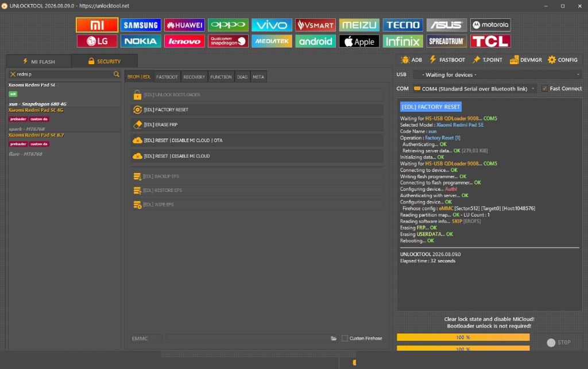Open the Vsmart brand section
Image resolution: width=588 pixels, height=369 pixels.
click(315, 25)
